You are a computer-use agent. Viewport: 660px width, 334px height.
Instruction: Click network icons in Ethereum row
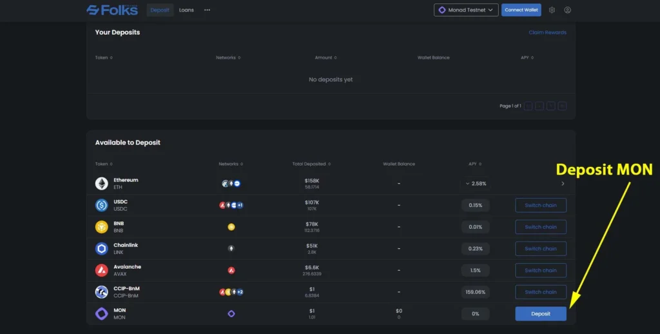click(x=231, y=183)
